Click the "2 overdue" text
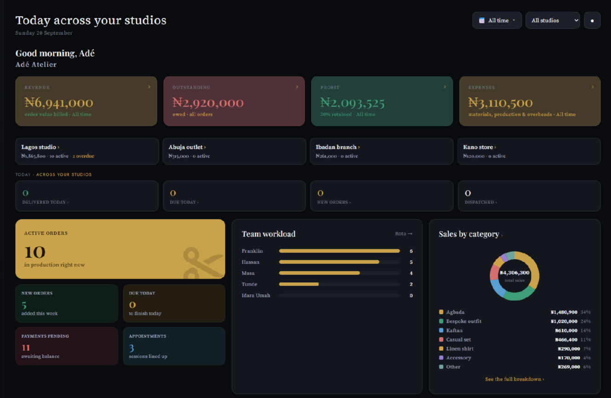The height and width of the screenshot is (398, 611). click(83, 156)
